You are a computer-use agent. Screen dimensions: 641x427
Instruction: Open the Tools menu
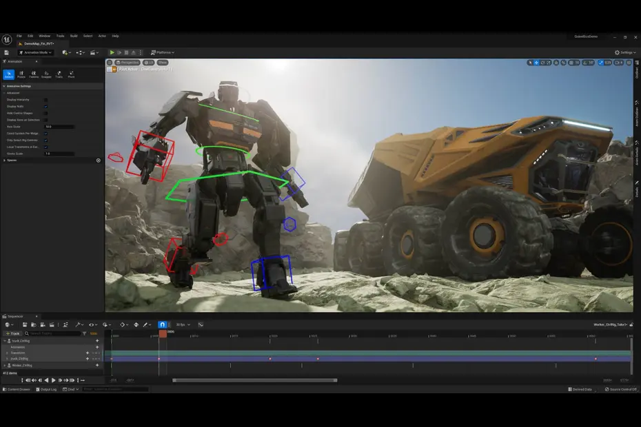coord(60,36)
